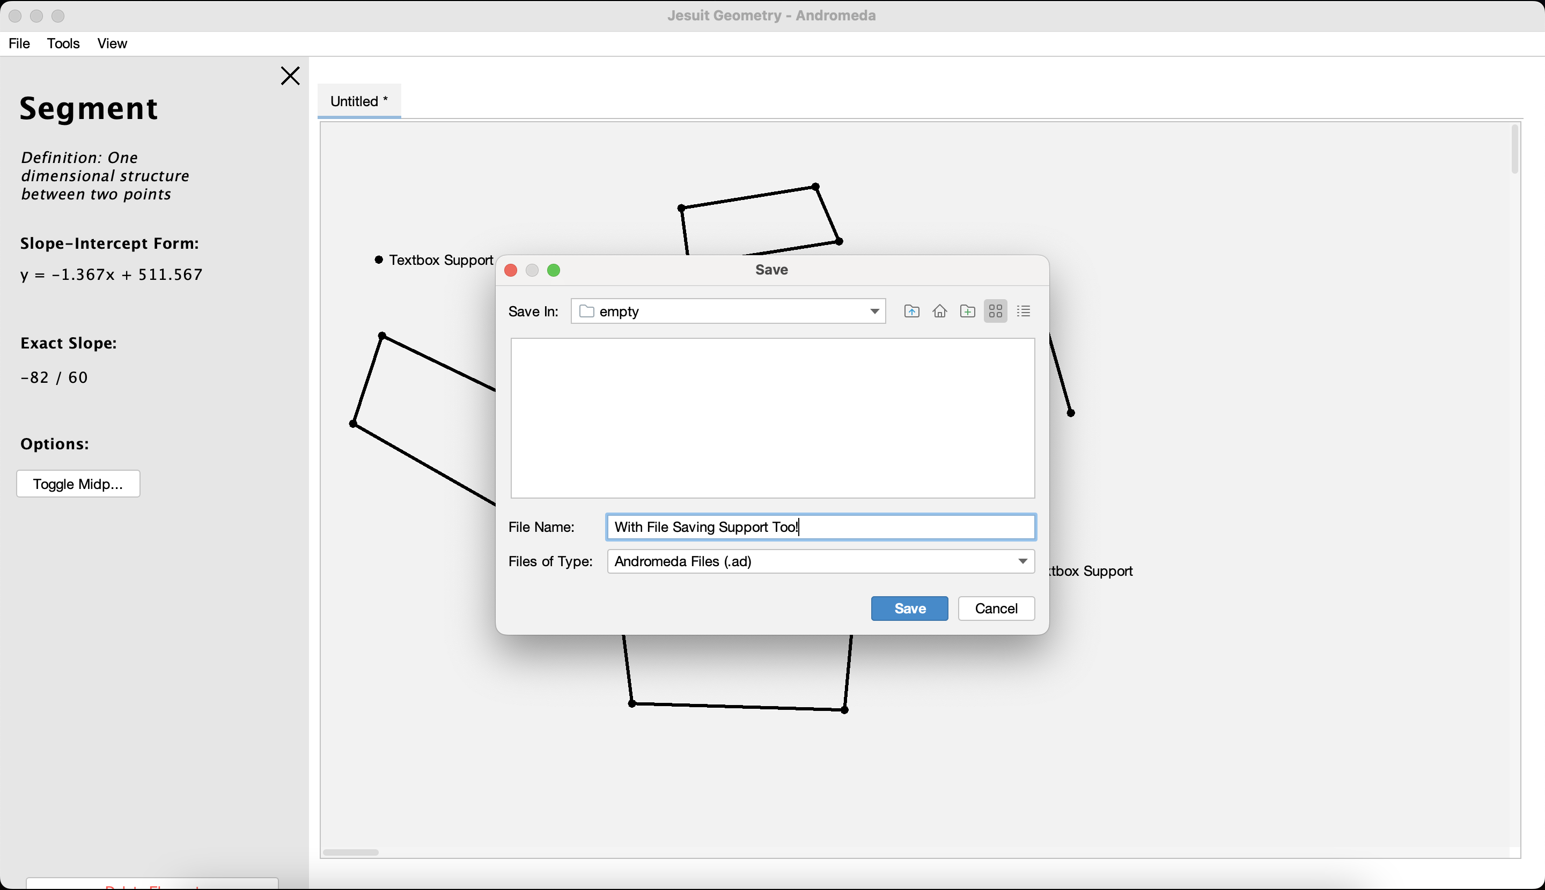Toggle Midpoint option button
The height and width of the screenshot is (890, 1545).
[78, 484]
